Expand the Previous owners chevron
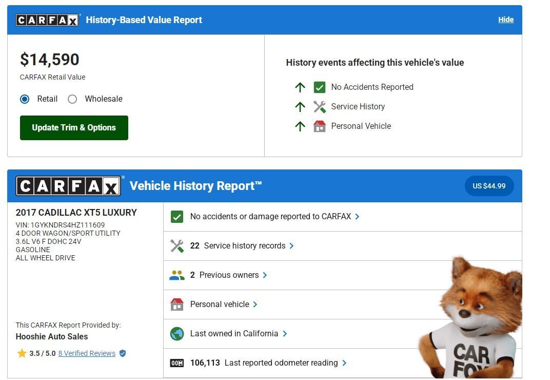 [x=265, y=275]
